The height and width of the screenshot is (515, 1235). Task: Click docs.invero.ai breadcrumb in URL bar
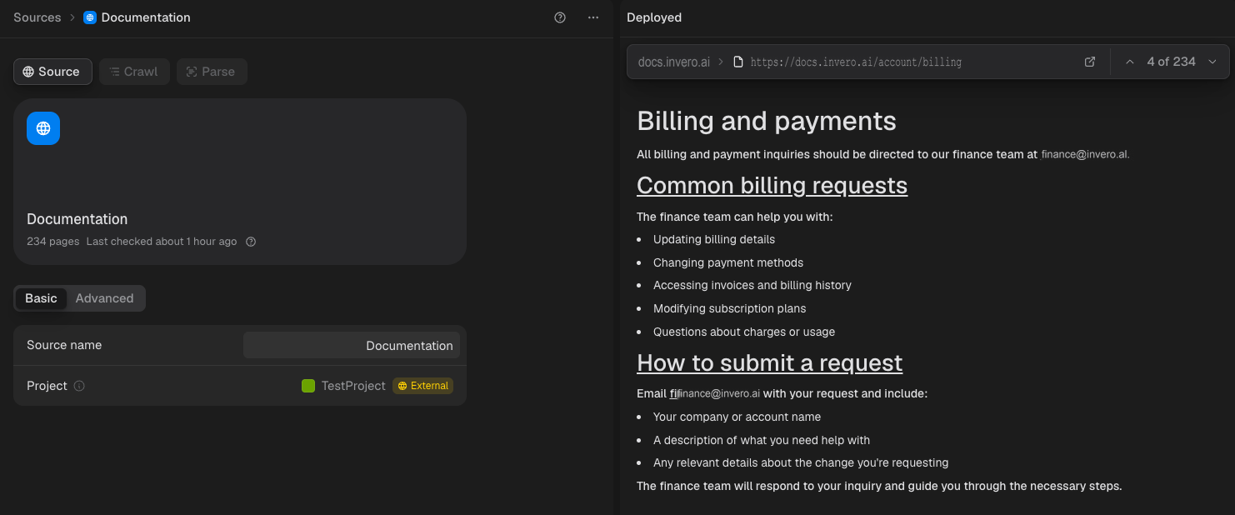[x=674, y=62]
